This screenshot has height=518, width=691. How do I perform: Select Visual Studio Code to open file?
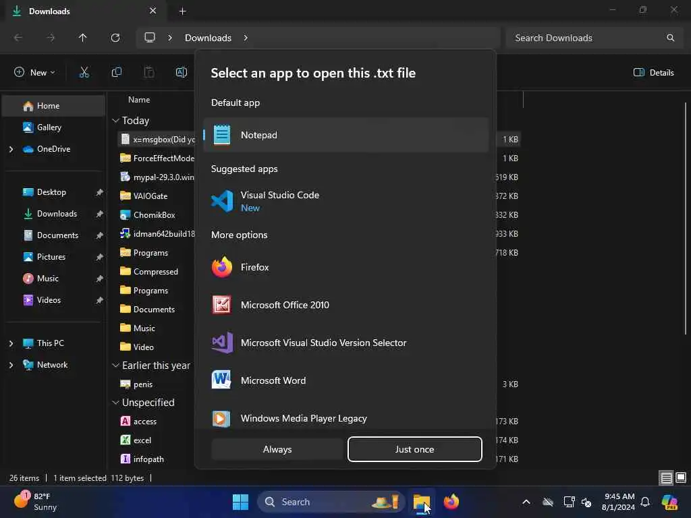(346, 201)
